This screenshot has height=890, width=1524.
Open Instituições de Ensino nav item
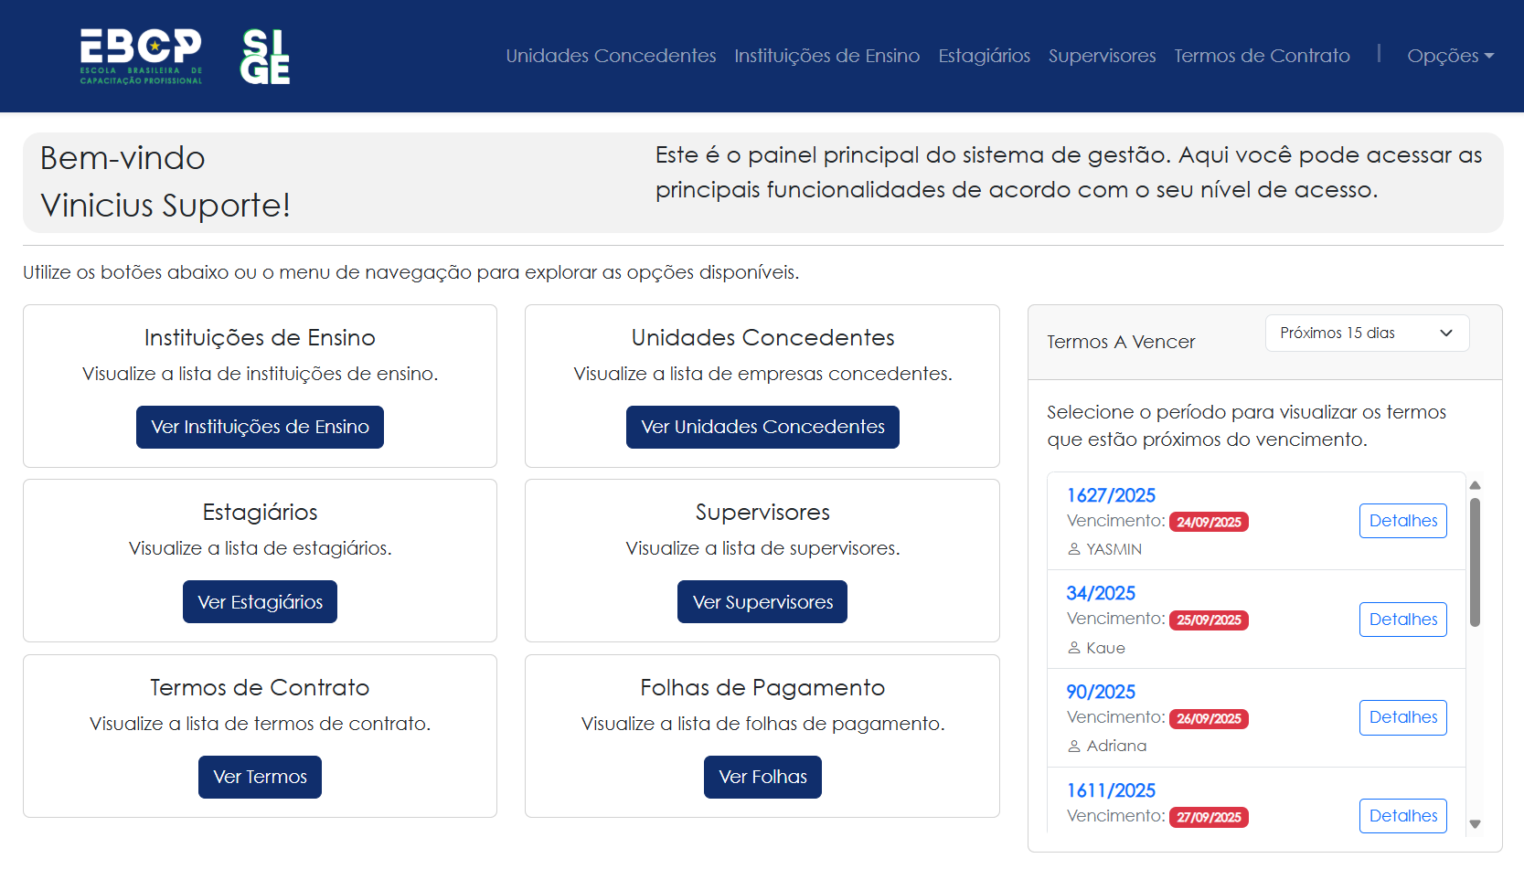(x=826, y=56)
